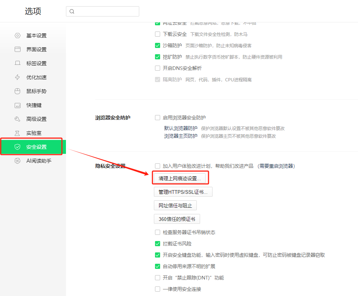Switch to the 高级设置 section
This screenshot has width=358, height=296.
36,119
